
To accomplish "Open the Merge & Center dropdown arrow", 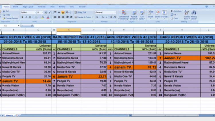I will point(92,17).
